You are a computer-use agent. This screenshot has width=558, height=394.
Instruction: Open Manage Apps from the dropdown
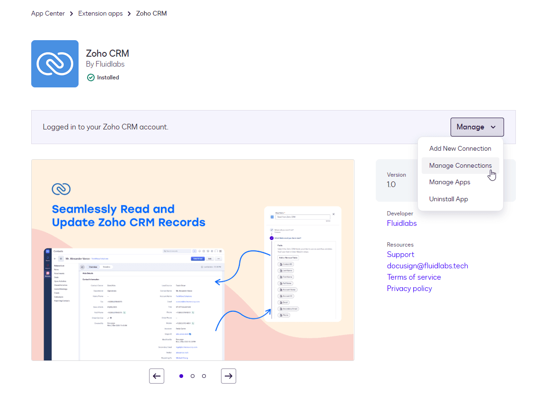click(450, 182)
